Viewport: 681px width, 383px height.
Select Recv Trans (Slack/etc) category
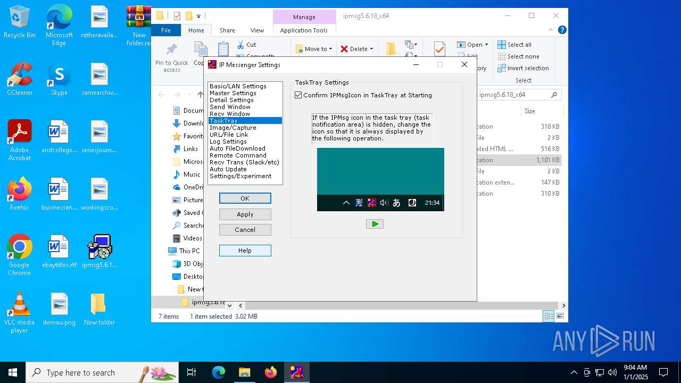(244, 162)
